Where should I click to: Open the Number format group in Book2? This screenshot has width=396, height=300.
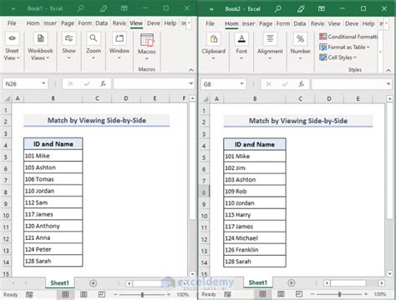tap(300, 47)
